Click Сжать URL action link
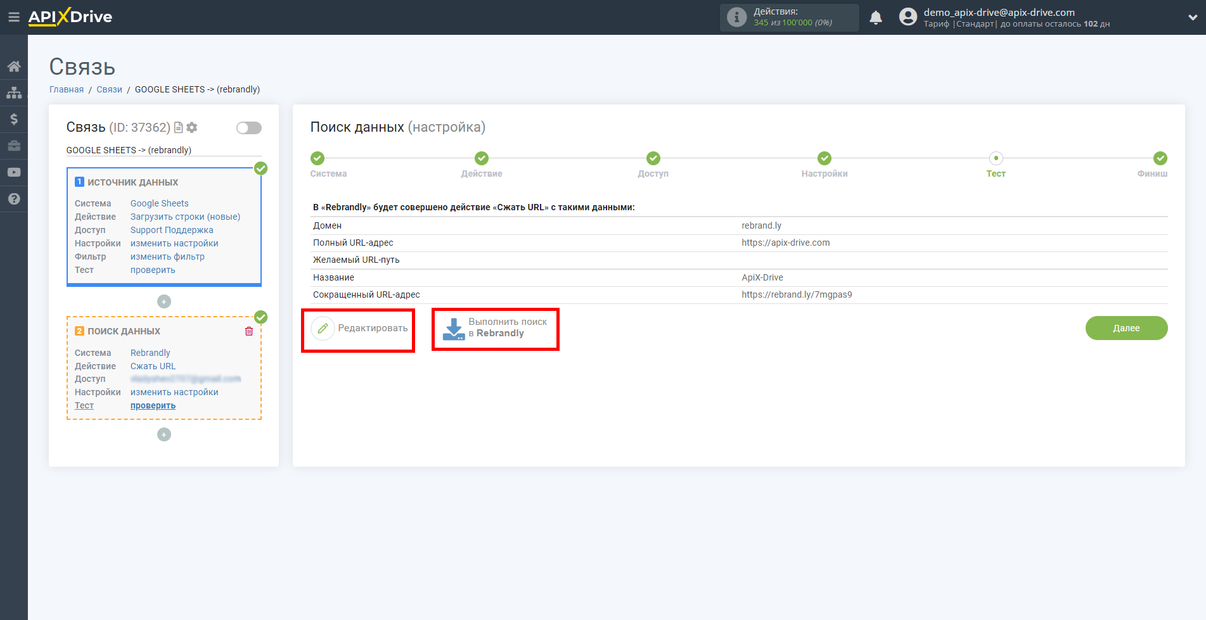 pyautogui.click(x=153, y=366)
